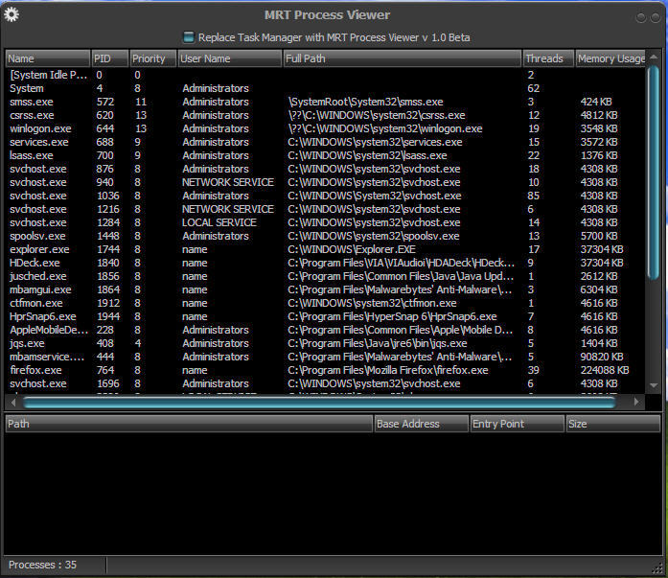This screenshot has height=578, width=668.
Task: Select the HprSnap6.exe process
Action: click(x=326, y=316)
